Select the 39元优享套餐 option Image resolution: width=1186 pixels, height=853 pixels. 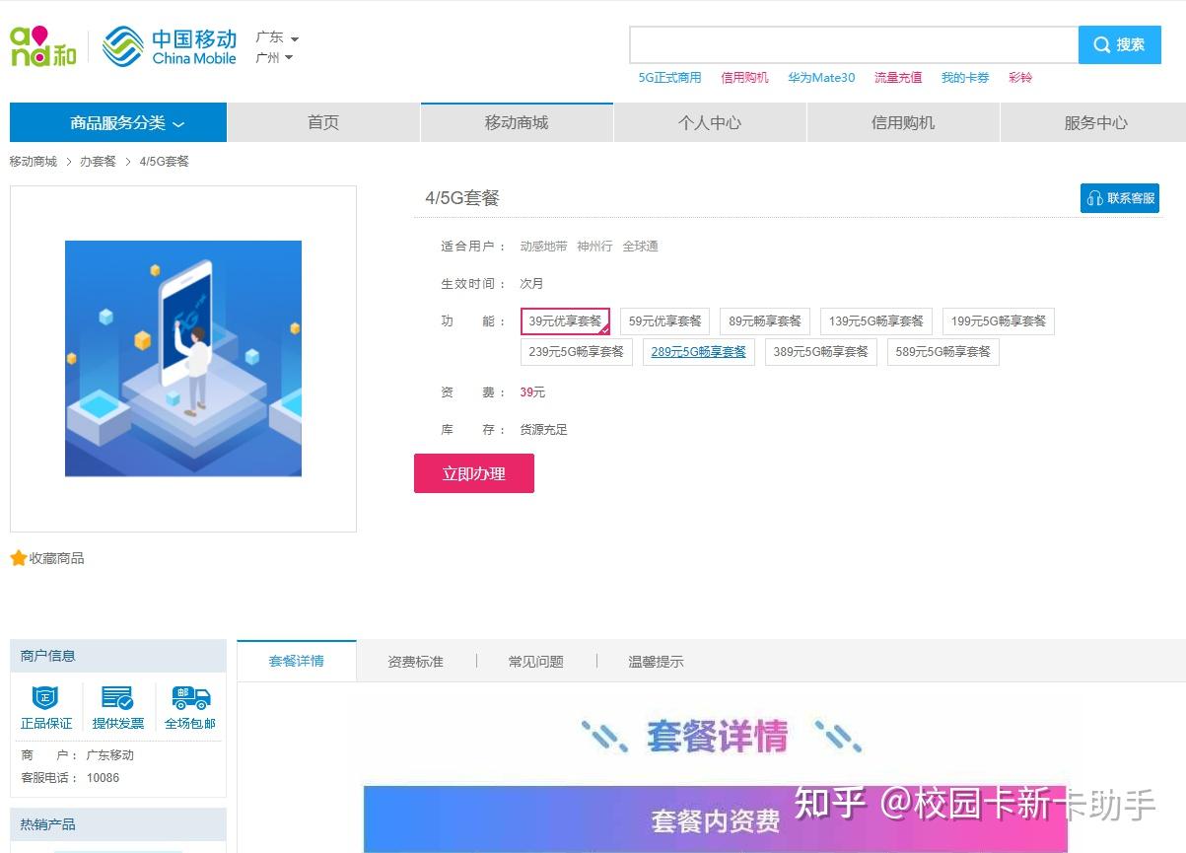coord(565,321)
